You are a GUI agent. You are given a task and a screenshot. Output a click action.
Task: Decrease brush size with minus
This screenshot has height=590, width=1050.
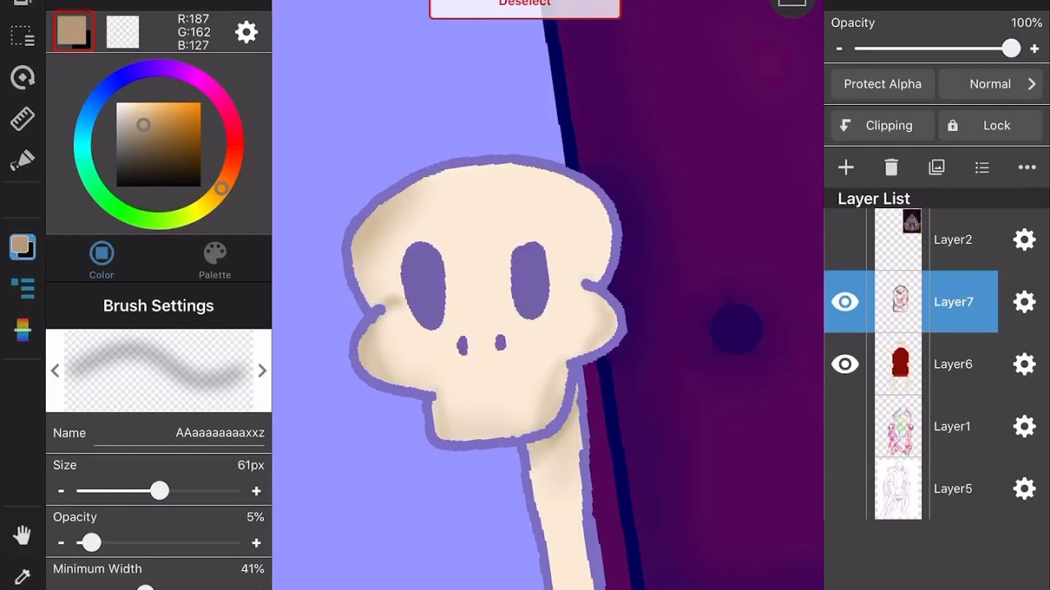click(x=61, y=491)
